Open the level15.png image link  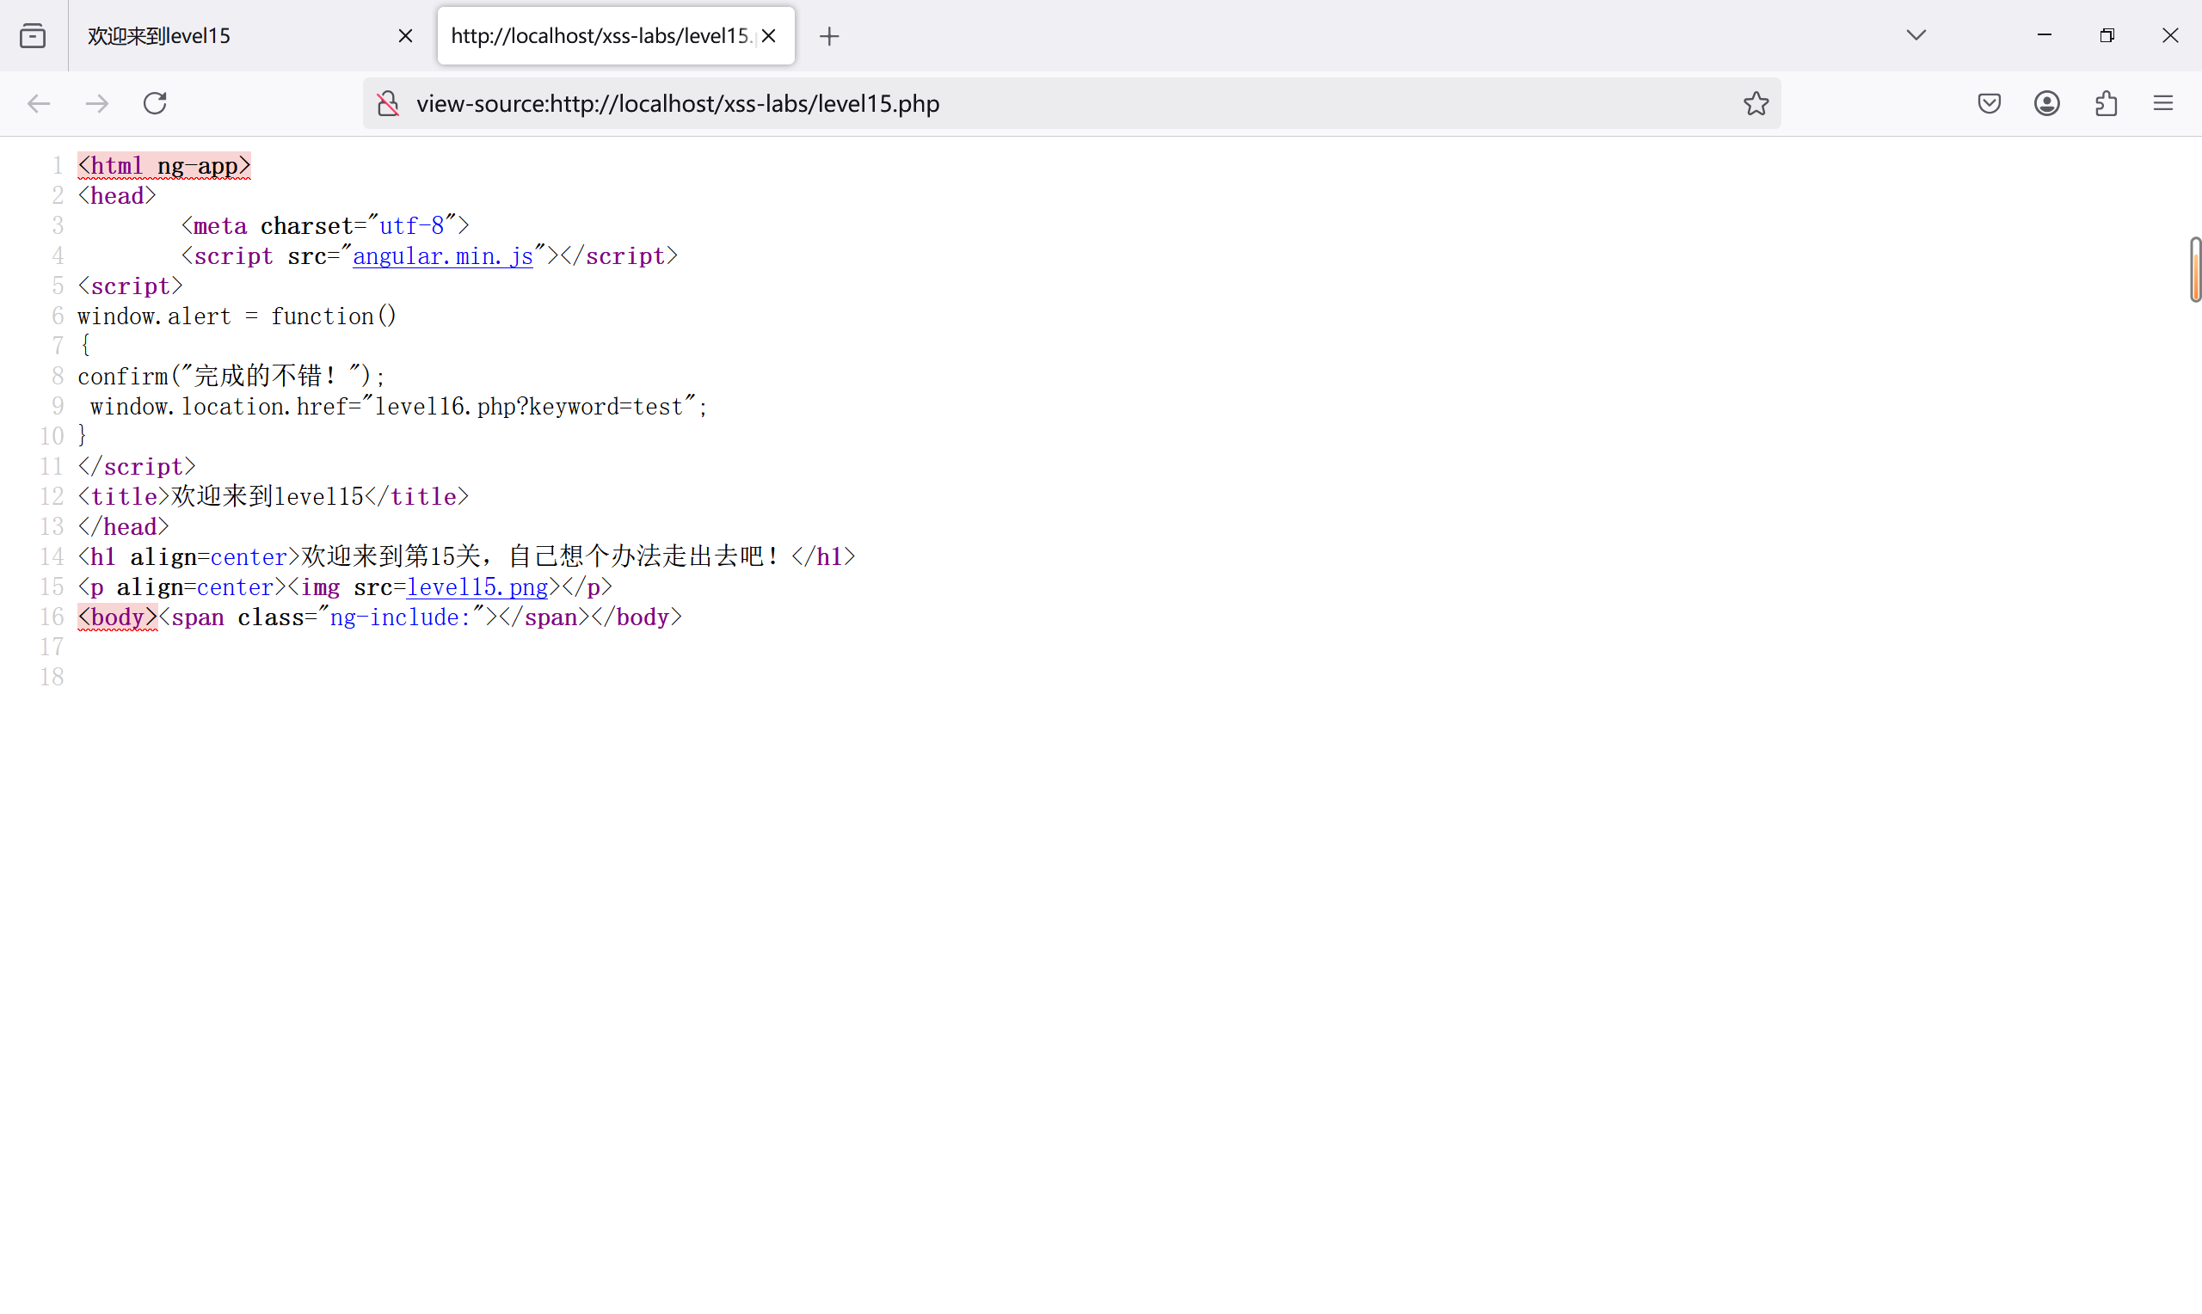coord(477,588)
